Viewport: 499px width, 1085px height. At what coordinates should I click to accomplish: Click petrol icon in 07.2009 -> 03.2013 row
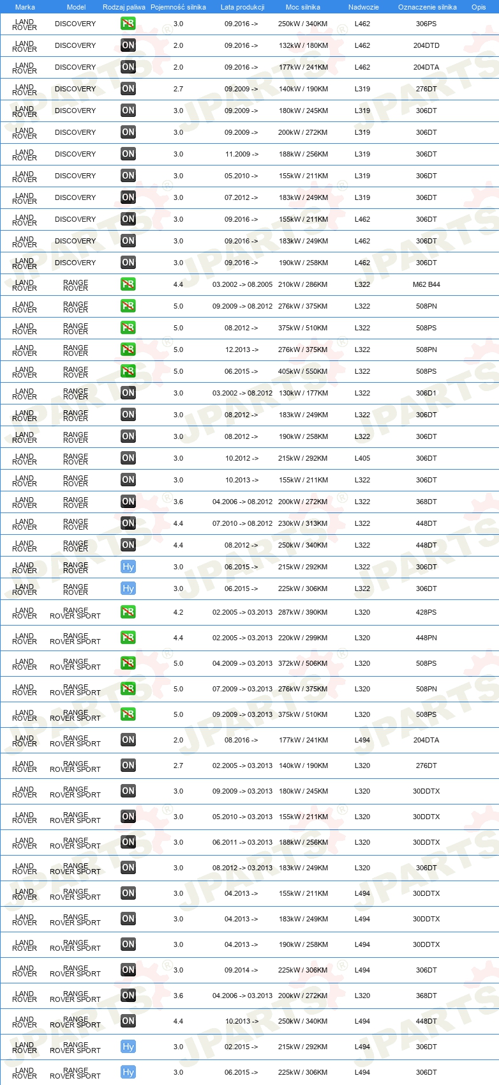coord(128,689)
